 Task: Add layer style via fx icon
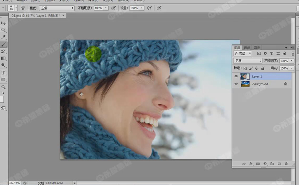(251, 164)
